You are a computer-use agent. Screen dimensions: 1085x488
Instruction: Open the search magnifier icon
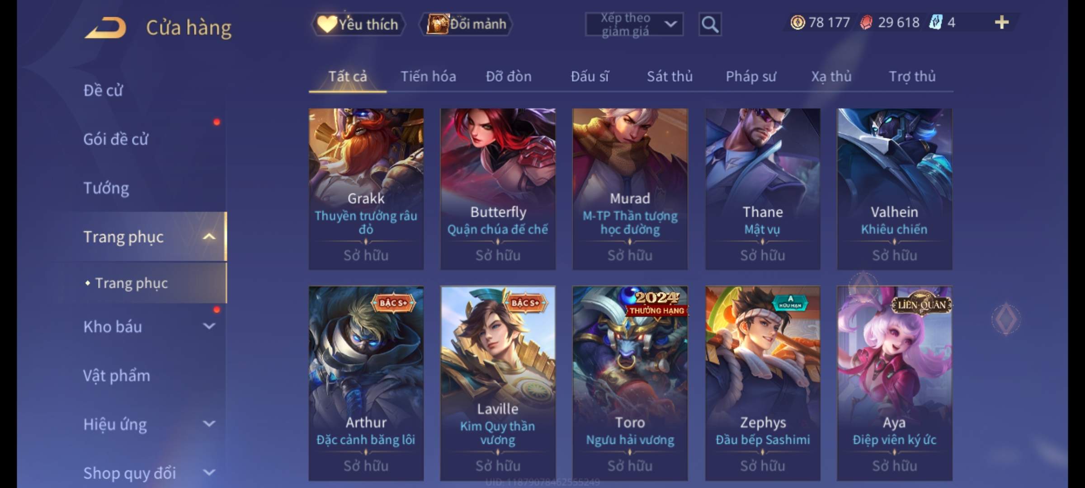(710, 24)
